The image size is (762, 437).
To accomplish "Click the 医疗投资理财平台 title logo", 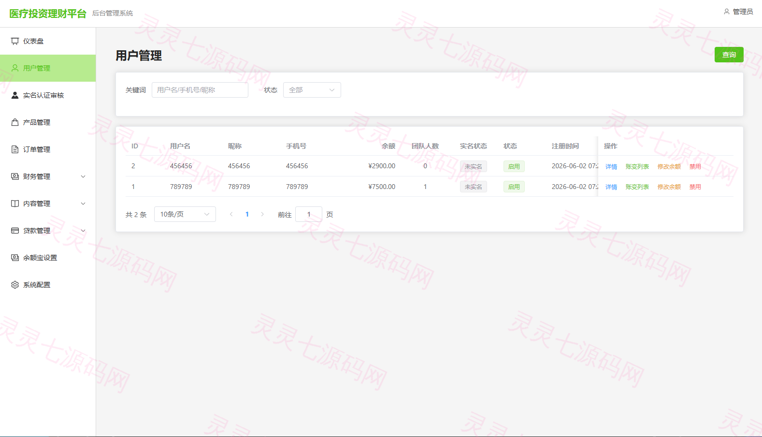I will coord(48,14).
